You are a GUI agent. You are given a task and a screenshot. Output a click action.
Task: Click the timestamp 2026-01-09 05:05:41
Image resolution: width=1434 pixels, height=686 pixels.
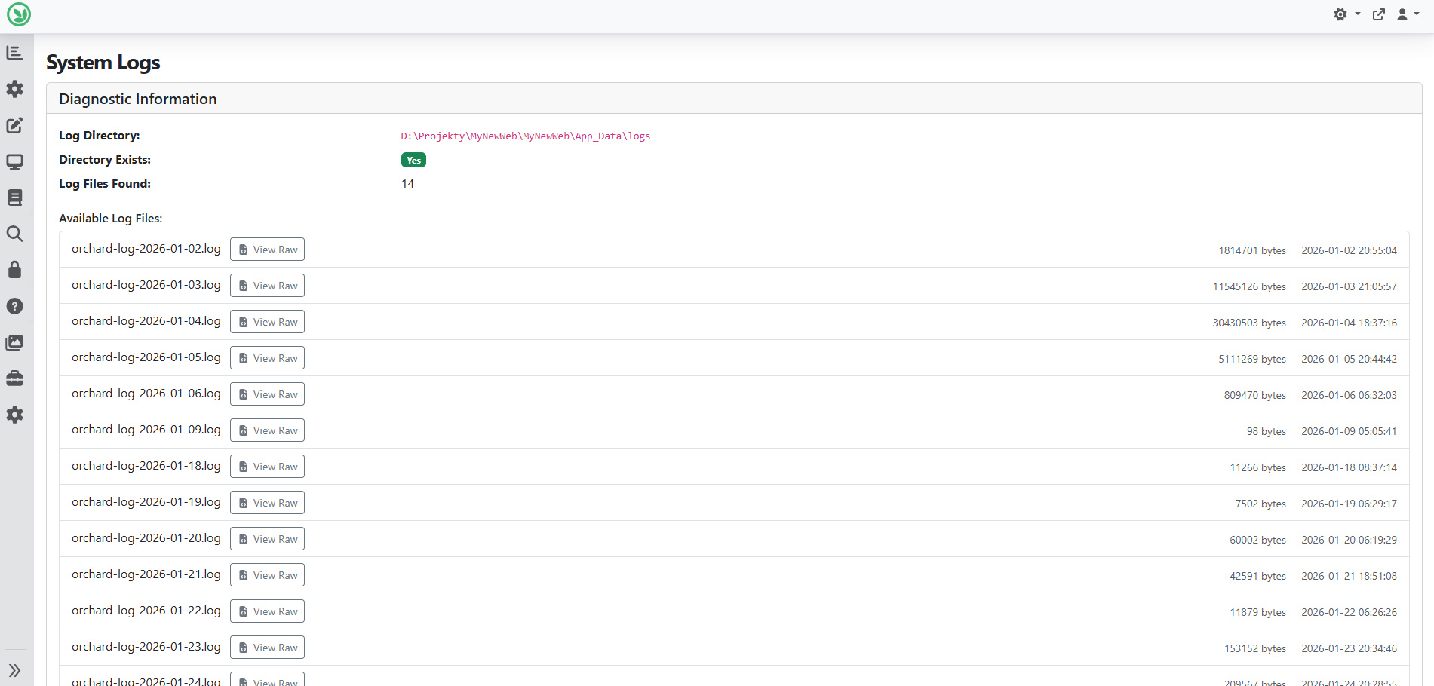coord(1349,431)
